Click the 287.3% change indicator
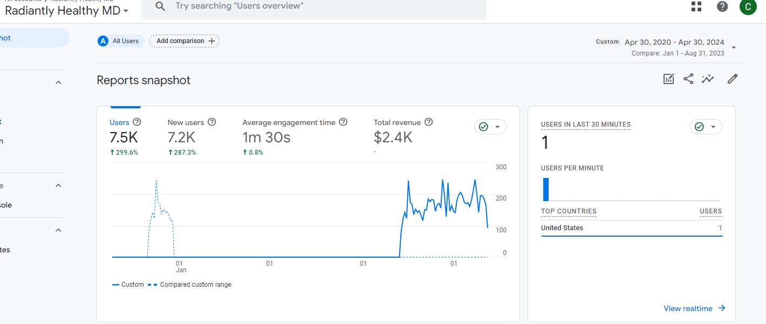This screenshot has width=766, height=324. coord(182,153)
